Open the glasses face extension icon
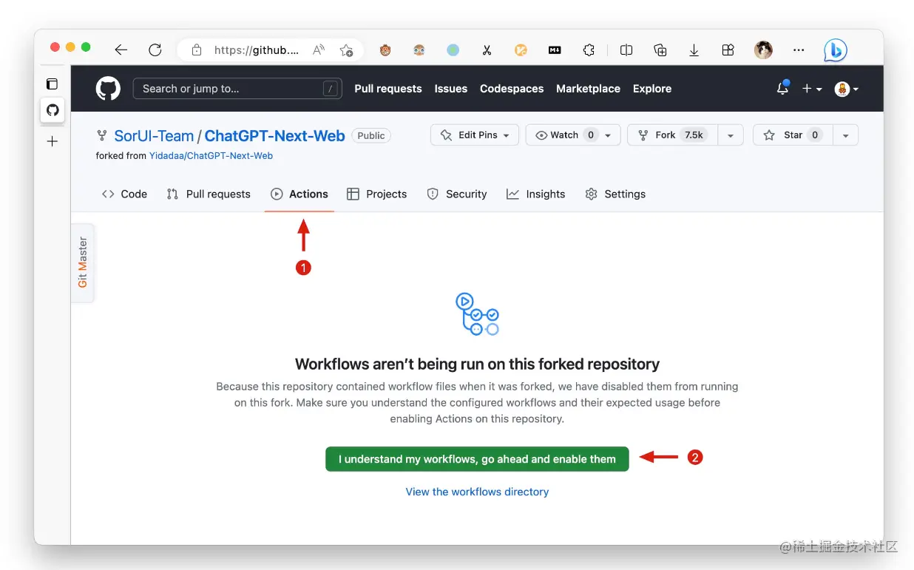 tap(419, 50)
